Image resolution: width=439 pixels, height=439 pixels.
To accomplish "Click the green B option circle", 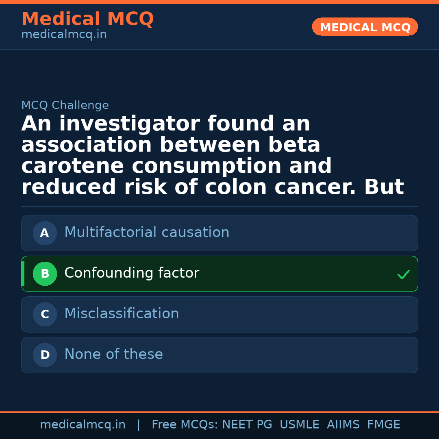I will (x=45, y=274).
